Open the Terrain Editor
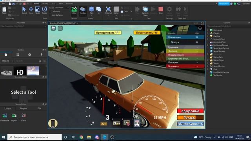Viewport: 251px width, 141px height. (x=74, y=11)
